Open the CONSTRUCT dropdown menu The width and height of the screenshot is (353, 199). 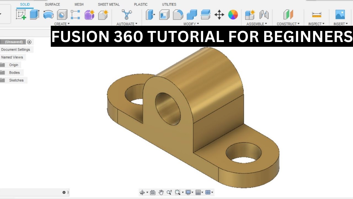pyautogui.click(x=288, y=24)
